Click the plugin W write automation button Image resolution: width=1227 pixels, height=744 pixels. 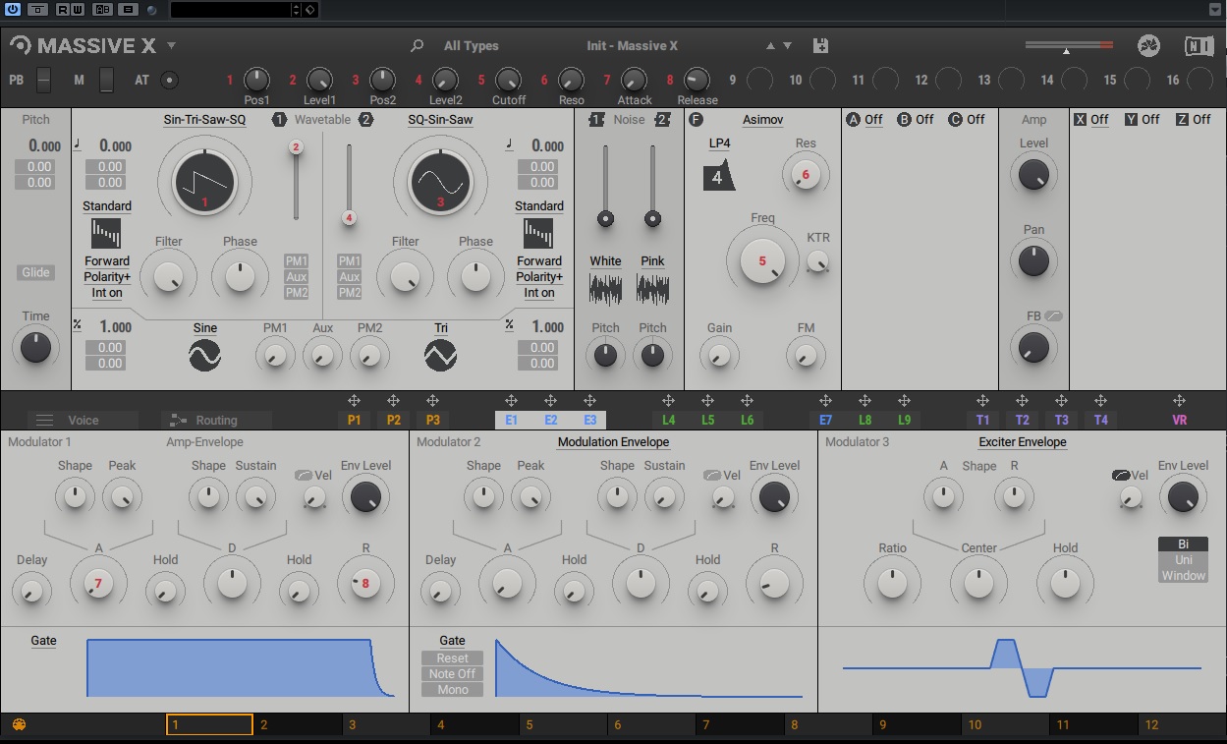pyautogui.click(x=77, y=10)
